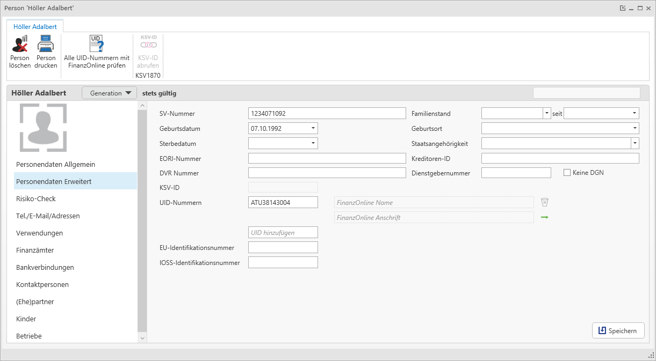Select the Höller Adalbert tab
The height and width of the screenshot is (361, 656).
click(35, 26)
